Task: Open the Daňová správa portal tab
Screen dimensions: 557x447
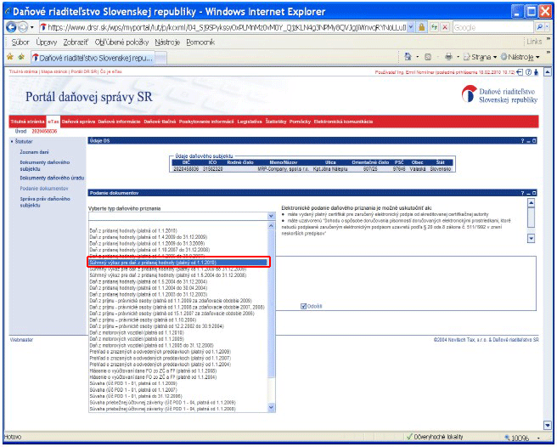Action: [78, 122]
